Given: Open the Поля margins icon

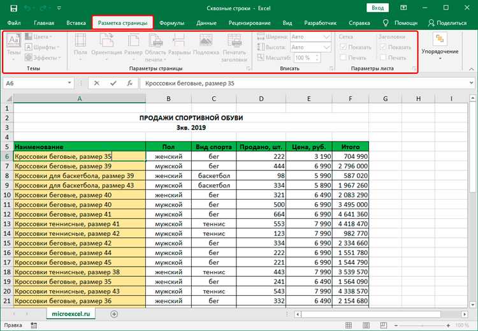Looking at the screenshot, I should [80, 40].
